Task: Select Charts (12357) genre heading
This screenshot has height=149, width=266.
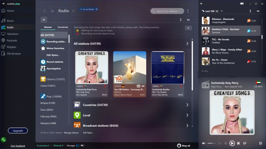Action: pyautogui.click(x=53, y=79)
